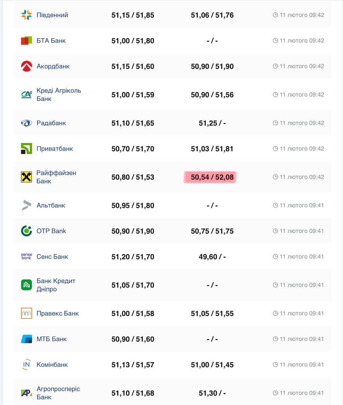The height and width of the screenshot is (405, 343).
Task: Click the clock icon in Південний row
Action: coord(275,15)
